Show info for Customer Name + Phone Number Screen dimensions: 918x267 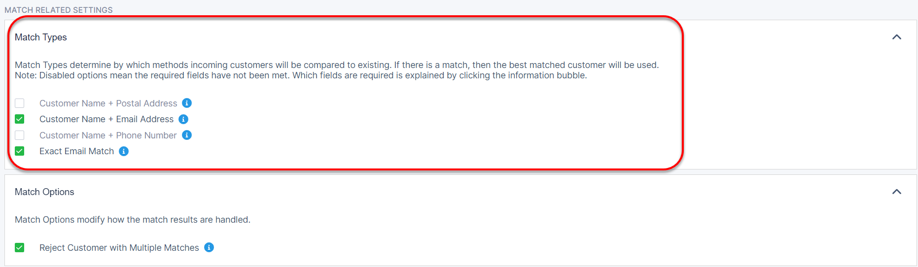(x=187, y=135)
